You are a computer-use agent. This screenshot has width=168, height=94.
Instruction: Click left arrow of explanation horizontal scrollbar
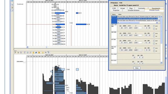click(x=118, y=23)
